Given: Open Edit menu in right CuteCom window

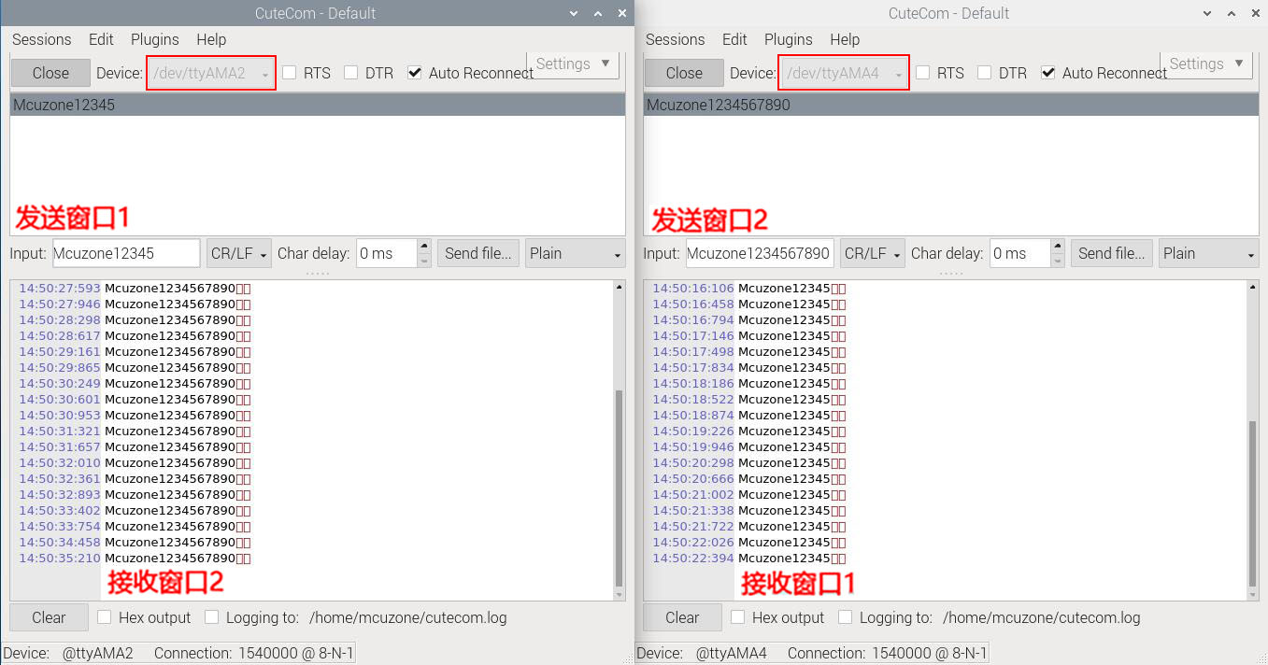Looking at the screenshot, I should (734, 39).
